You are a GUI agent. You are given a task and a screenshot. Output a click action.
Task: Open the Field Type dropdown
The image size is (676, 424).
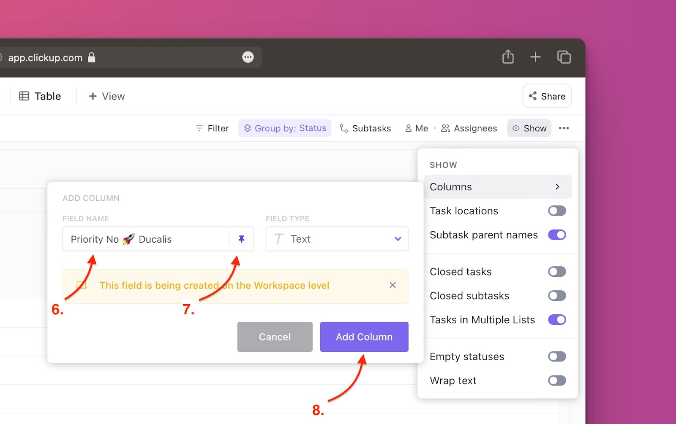tap(397, 239)
